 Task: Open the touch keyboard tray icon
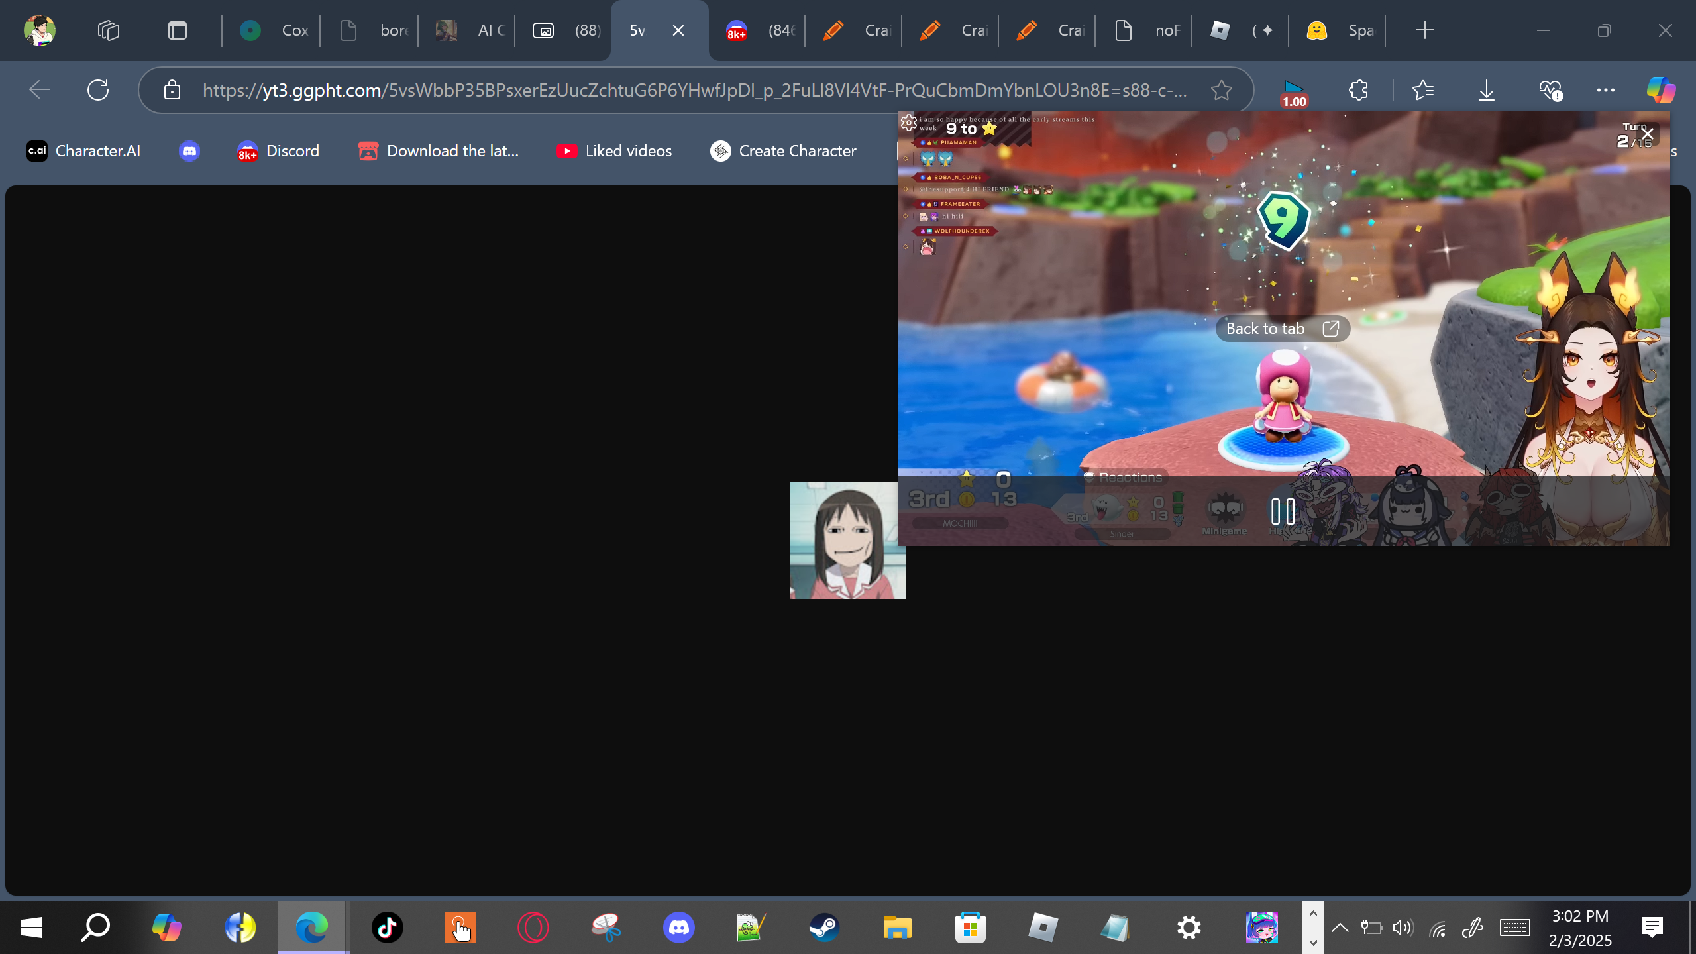coord(1515,927)
